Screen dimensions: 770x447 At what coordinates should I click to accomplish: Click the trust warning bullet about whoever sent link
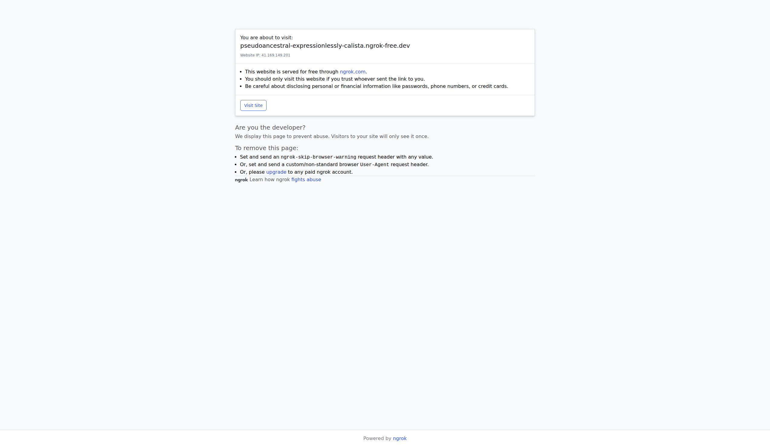[x=335, y=79]
